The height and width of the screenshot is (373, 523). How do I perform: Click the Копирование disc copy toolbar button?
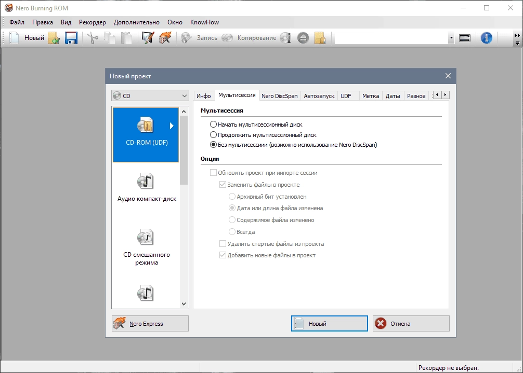[x=249, y=38]
